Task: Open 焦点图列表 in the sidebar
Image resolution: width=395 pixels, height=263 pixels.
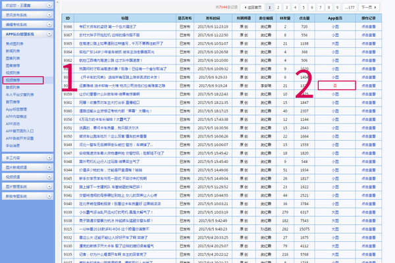Action: [x=16, y=43]
